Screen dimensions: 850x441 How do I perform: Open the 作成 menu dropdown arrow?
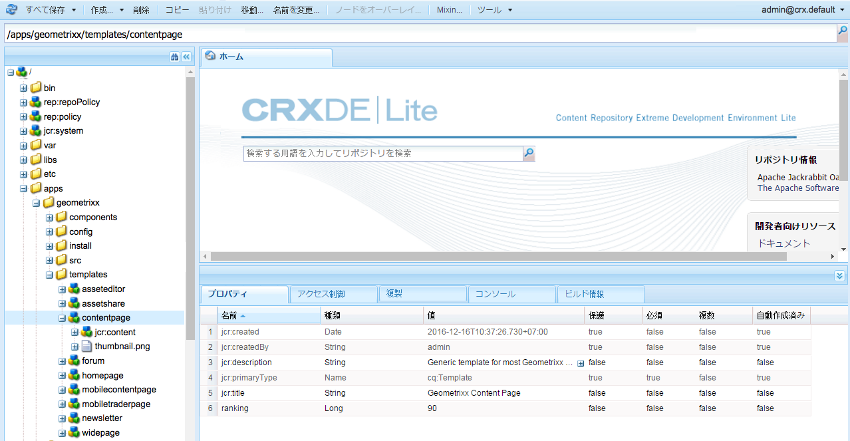(122, 11)
